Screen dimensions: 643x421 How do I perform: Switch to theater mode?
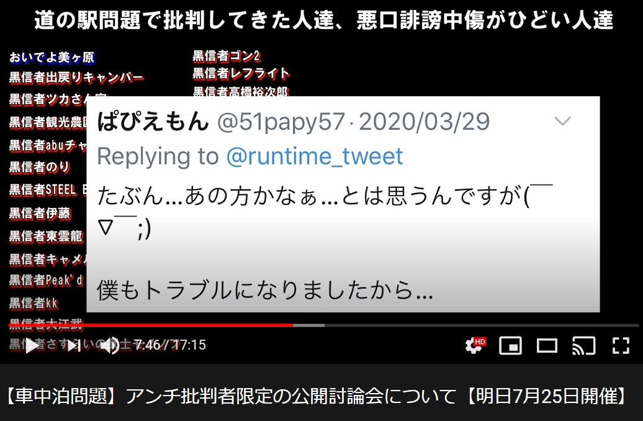[547, 346]
